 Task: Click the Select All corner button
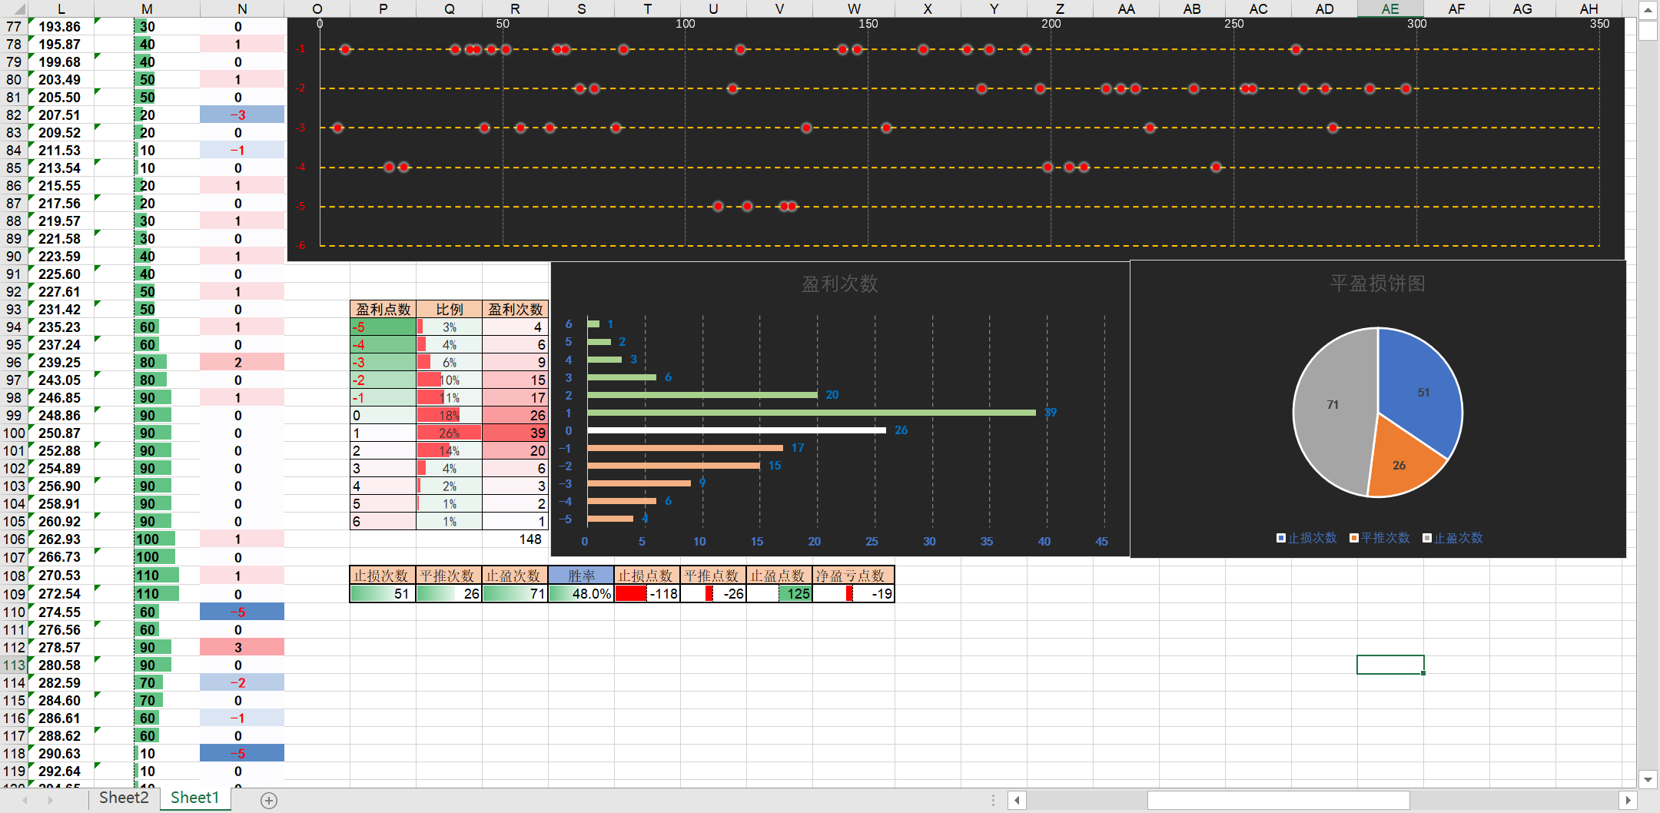point(14,8)
